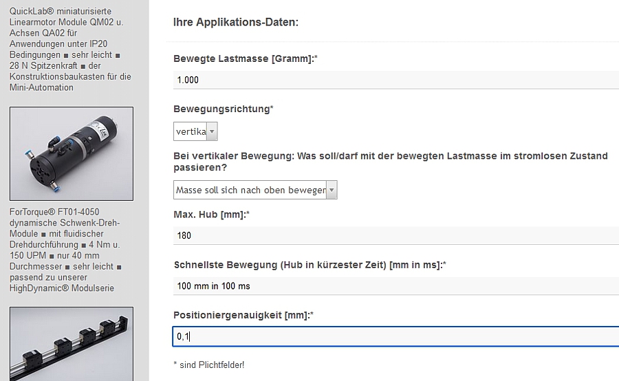
Task: Click the 'Ihre Applikations-Daten' heading
Action: pyautogui.click(x=236, y=22)
